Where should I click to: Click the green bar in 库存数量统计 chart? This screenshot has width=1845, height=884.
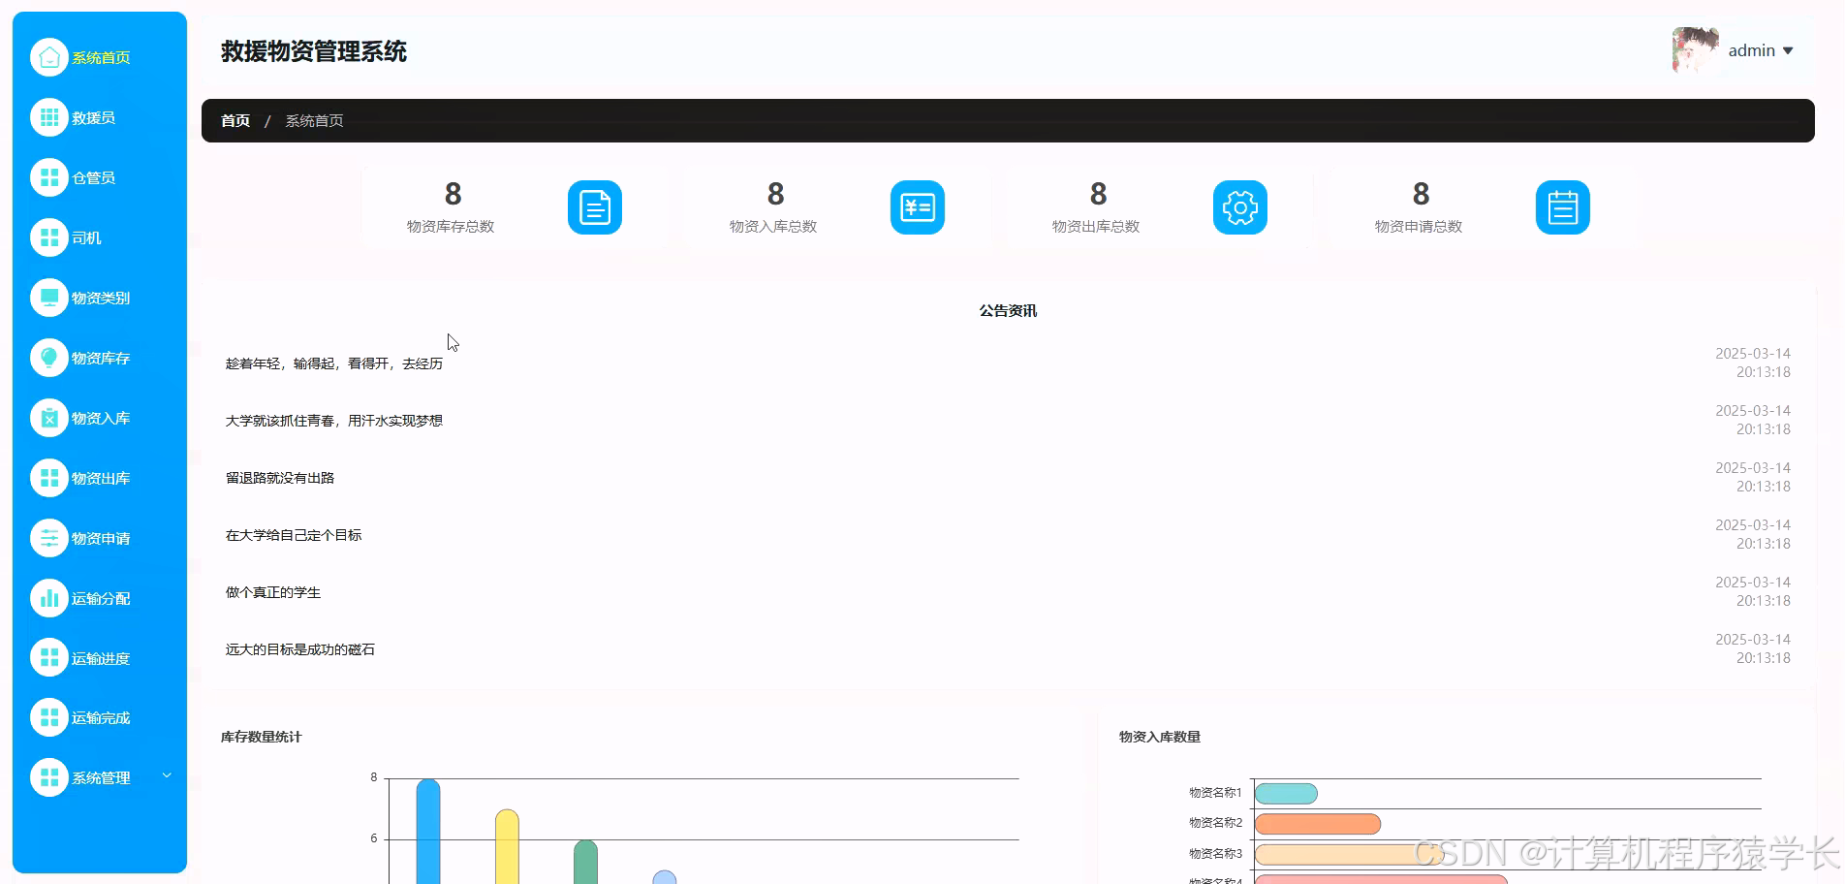(585, 862)
